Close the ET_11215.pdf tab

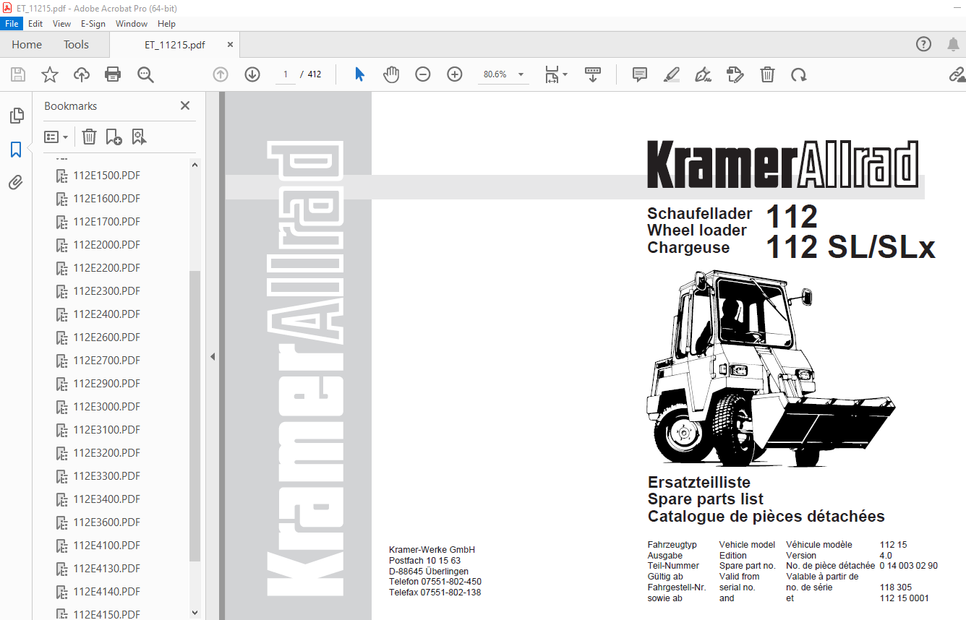[230, 45]
